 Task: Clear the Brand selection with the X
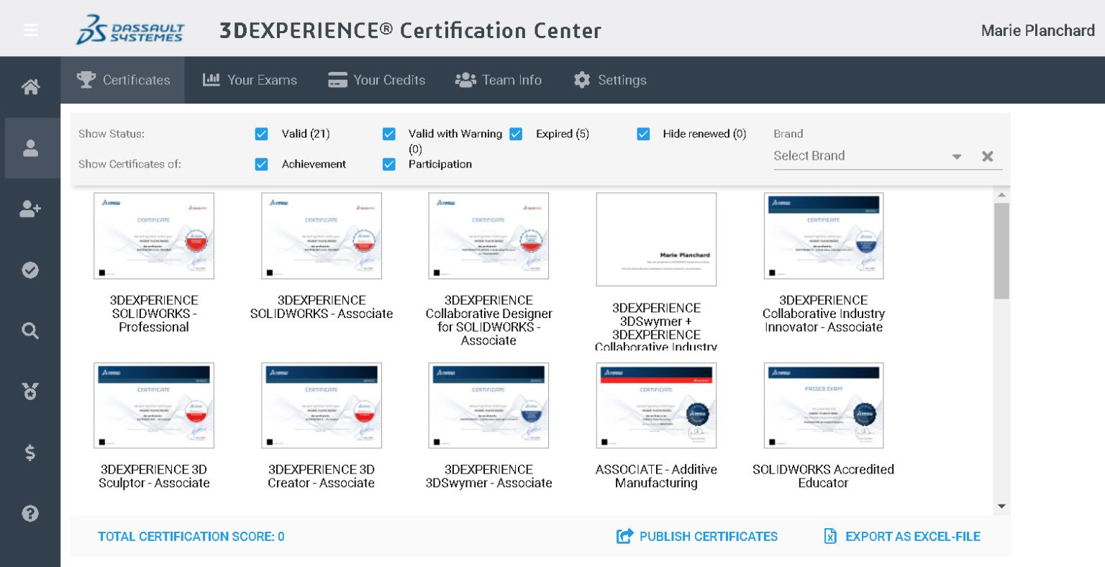[988, 156]
